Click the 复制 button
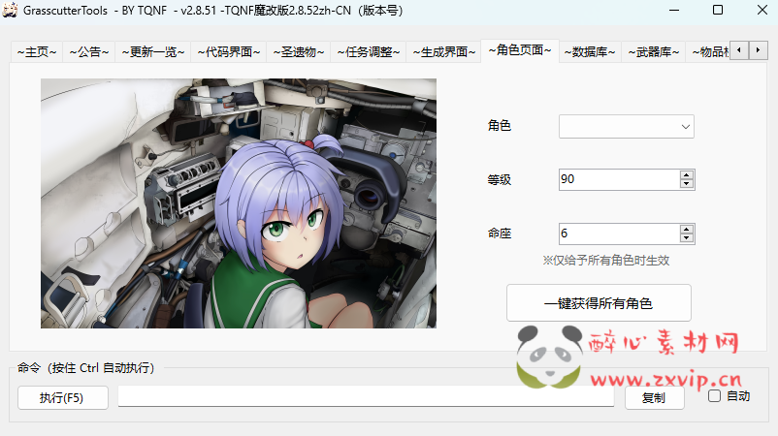The height and width of the screenshot is (436, 778). click(x=654, y=397)
